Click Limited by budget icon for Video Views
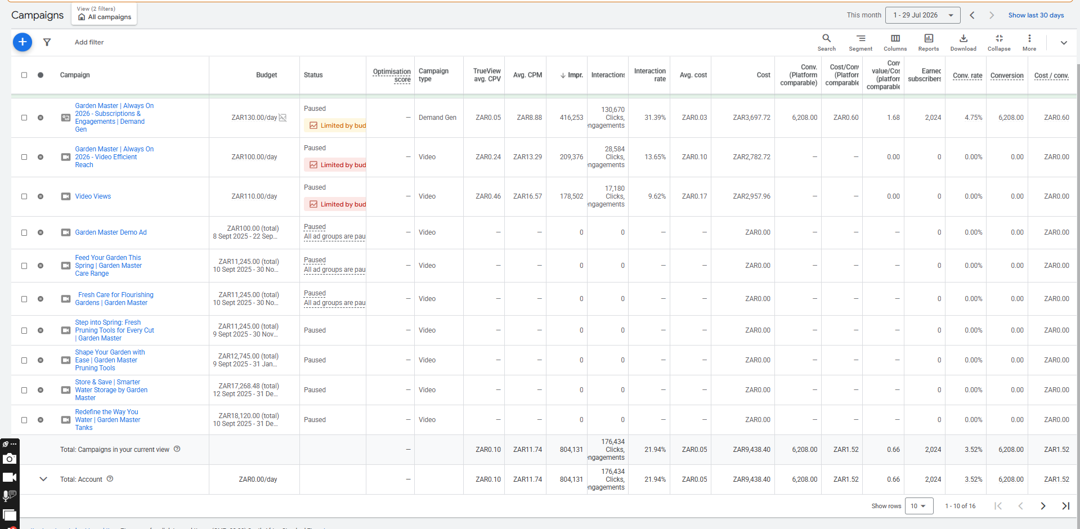This screenshot has height=529, width=1080. [313, 204]
